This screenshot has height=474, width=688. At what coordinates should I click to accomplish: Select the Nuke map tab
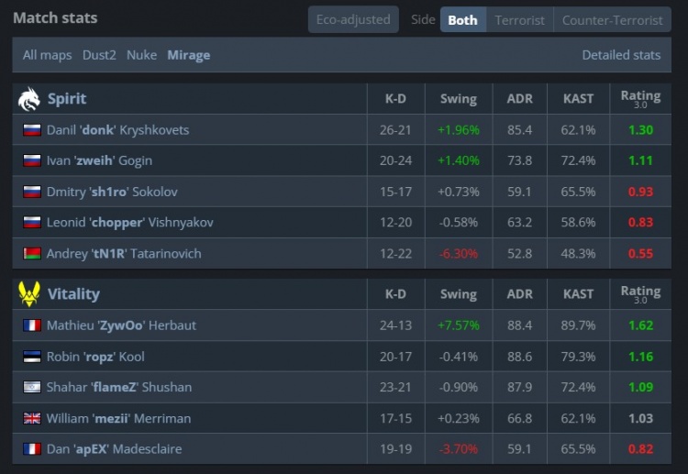tap(142, 55)
